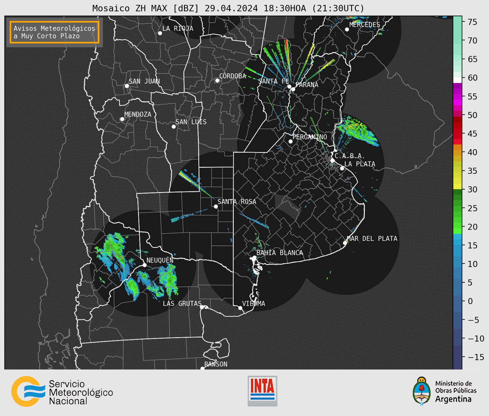This screenshot has height=416, width=489.
Task: Click the SAN JUAN city marker
Action: pyautogui.click(x=127, y=86)
